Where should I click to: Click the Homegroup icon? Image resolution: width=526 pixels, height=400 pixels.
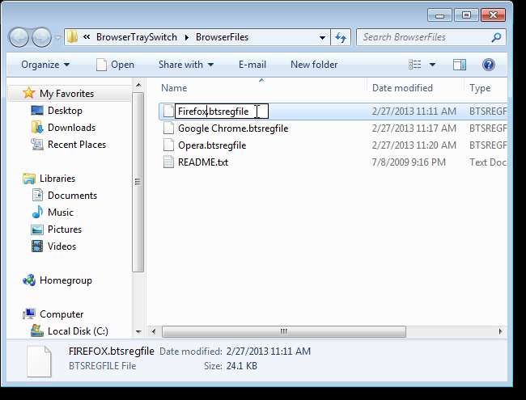29,280
